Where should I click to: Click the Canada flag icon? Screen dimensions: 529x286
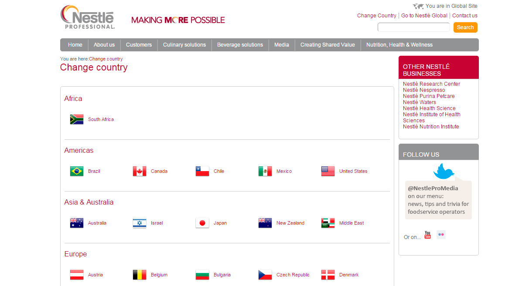[140, 171]
